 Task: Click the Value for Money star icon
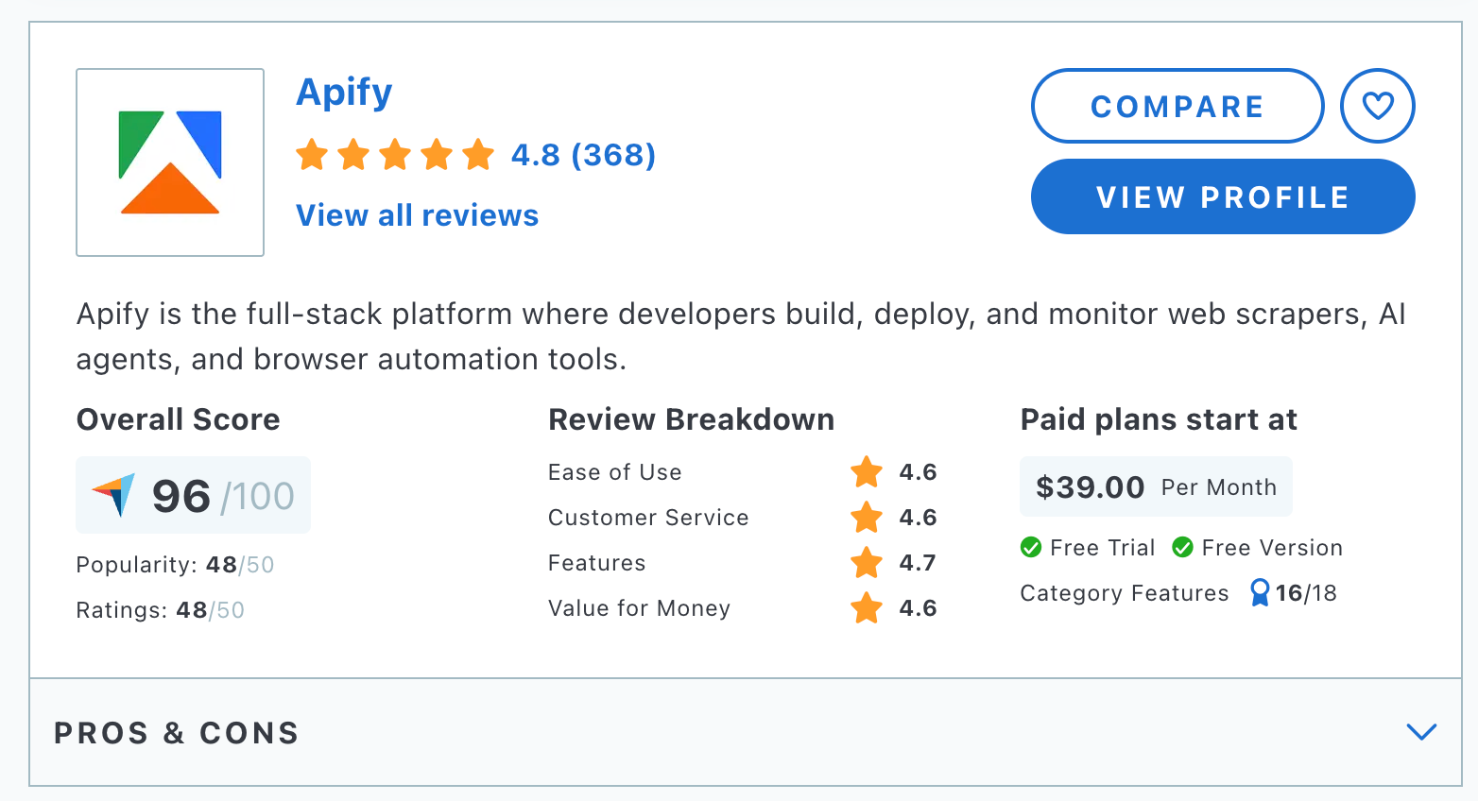coord(866,608)
